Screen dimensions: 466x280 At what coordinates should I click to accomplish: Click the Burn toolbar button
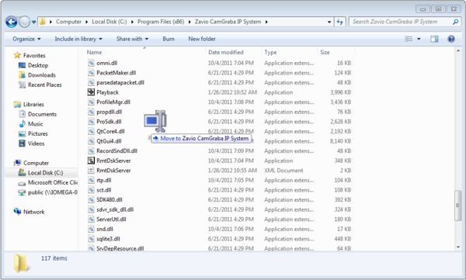click(169, 39)
